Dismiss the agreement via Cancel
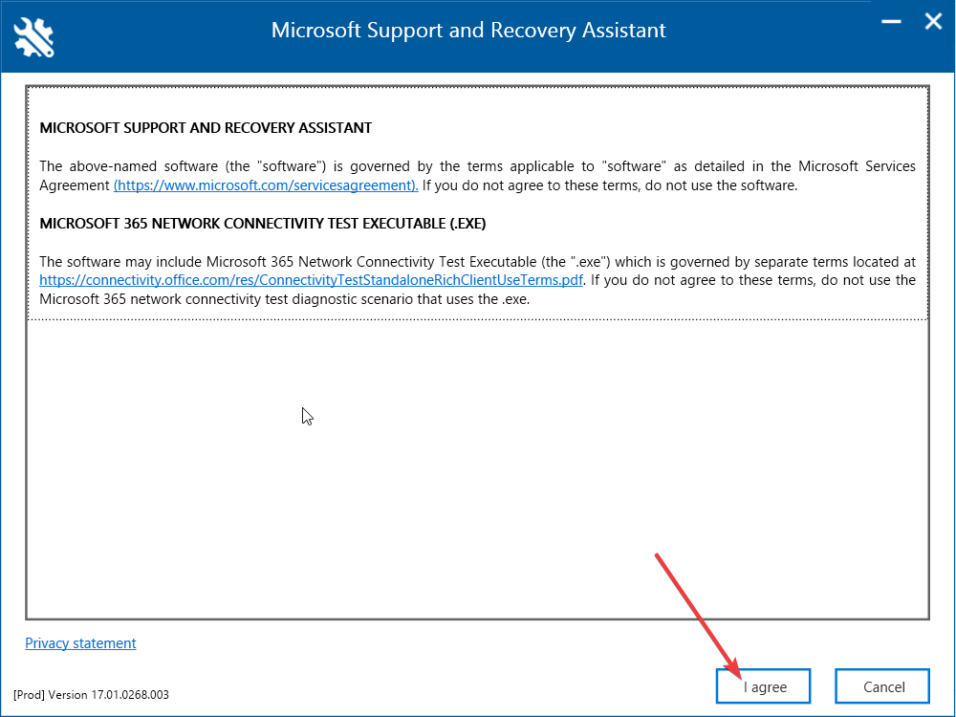956x717 pixels. tap(881, 685)
